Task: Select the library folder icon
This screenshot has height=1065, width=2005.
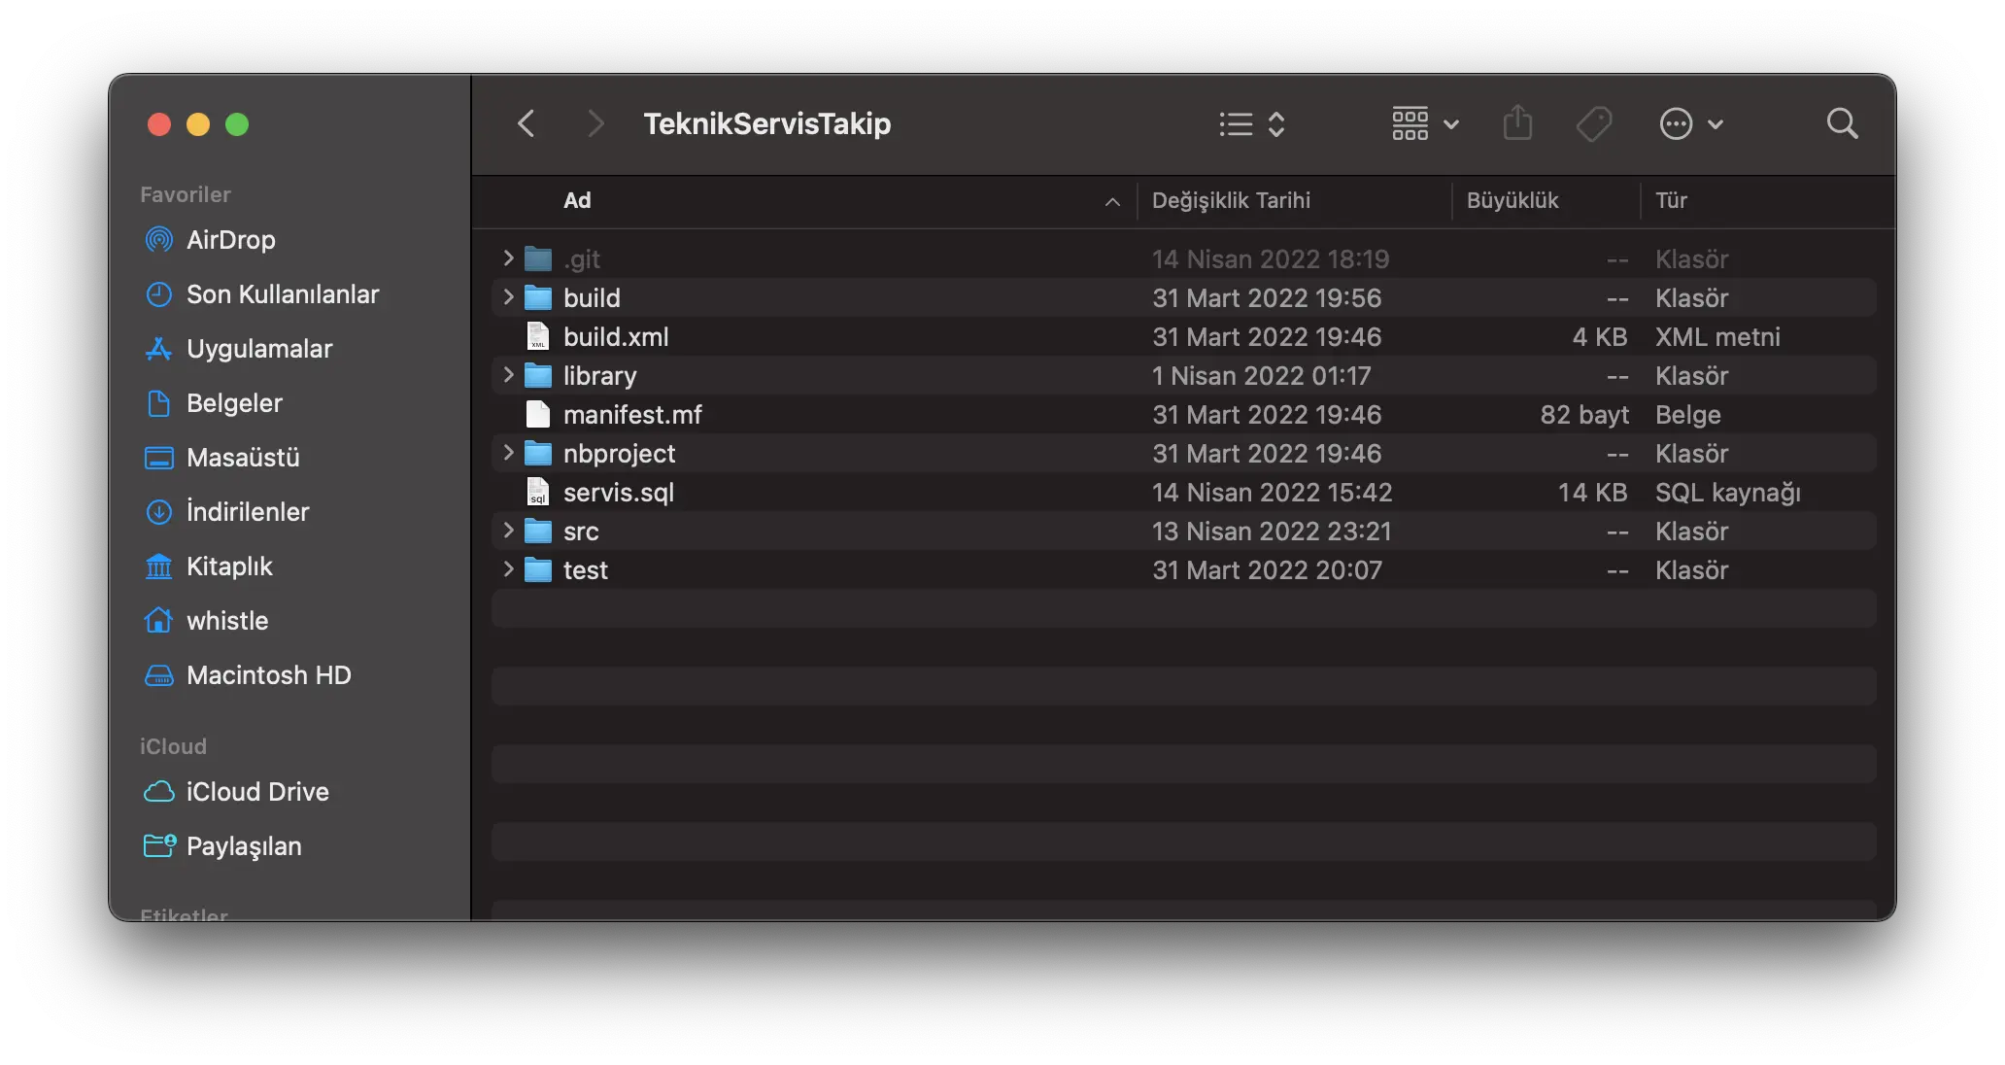Action: tap(538, 375)
